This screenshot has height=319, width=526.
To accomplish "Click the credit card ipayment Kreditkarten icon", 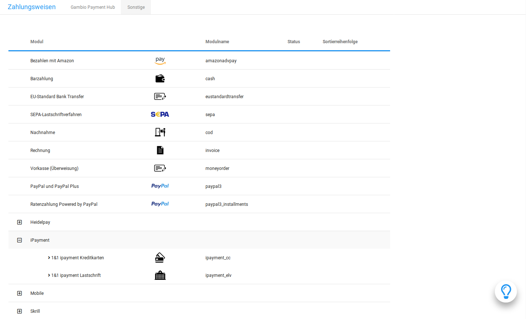I will [x=160, y=258].
